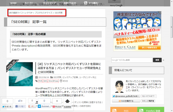Open the サイトマップ menu item
This screenshot has height=112, width=173.
[x=49, y=3]
